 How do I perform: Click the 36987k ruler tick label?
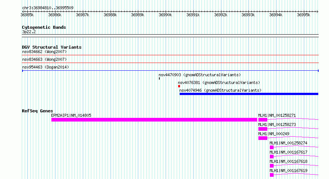coord(82,15)
